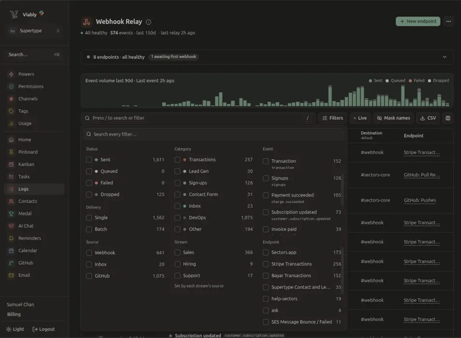Screen dimensions: 461x338
Task: Check the Dropped status filter
Action: click(89, 195)
